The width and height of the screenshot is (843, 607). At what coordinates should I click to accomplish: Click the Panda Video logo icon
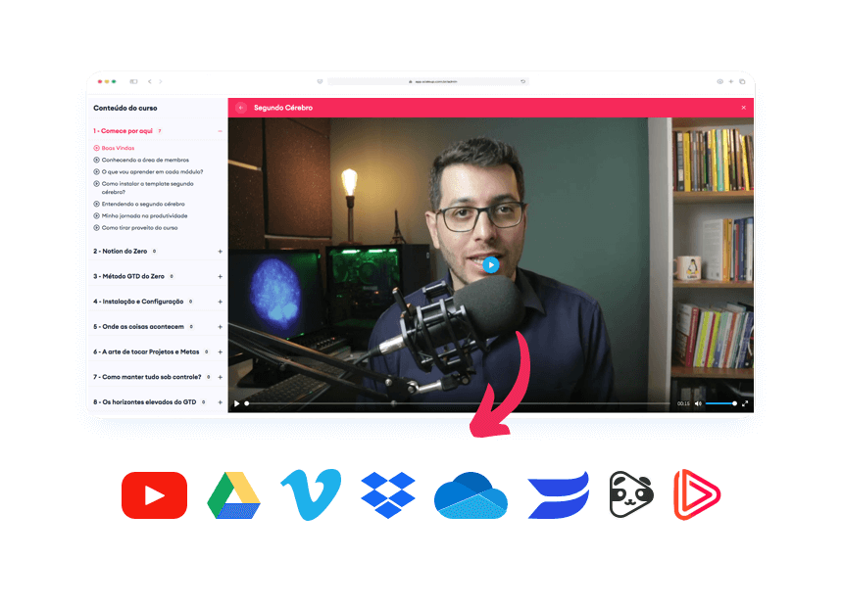point(631,494)
